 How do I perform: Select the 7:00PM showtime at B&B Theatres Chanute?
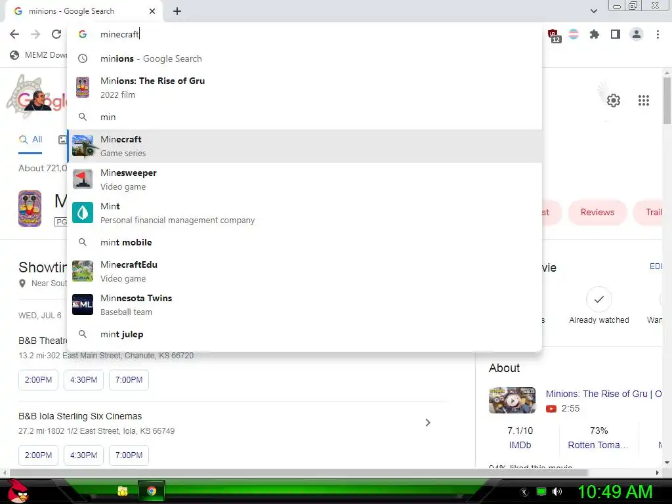[x=129, y=380]
